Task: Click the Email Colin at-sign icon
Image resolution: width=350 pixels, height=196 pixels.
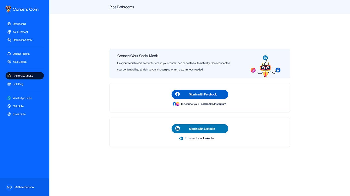Action: pos(9,114)
